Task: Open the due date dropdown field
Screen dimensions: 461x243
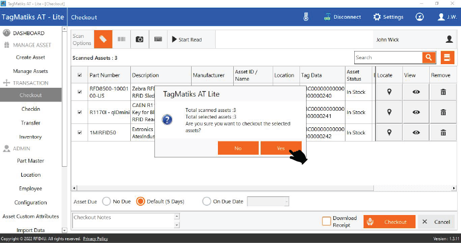Action: pos(268,201)
